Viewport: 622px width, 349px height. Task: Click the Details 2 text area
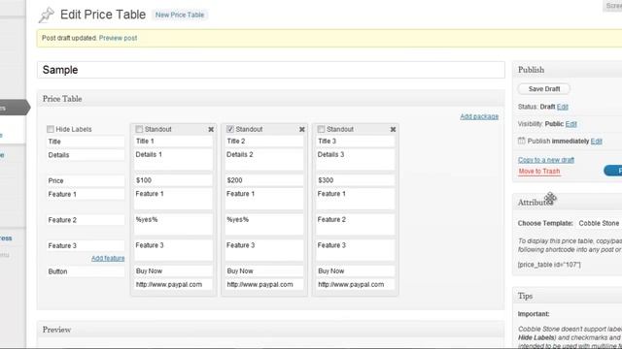[x=264, y=160]
